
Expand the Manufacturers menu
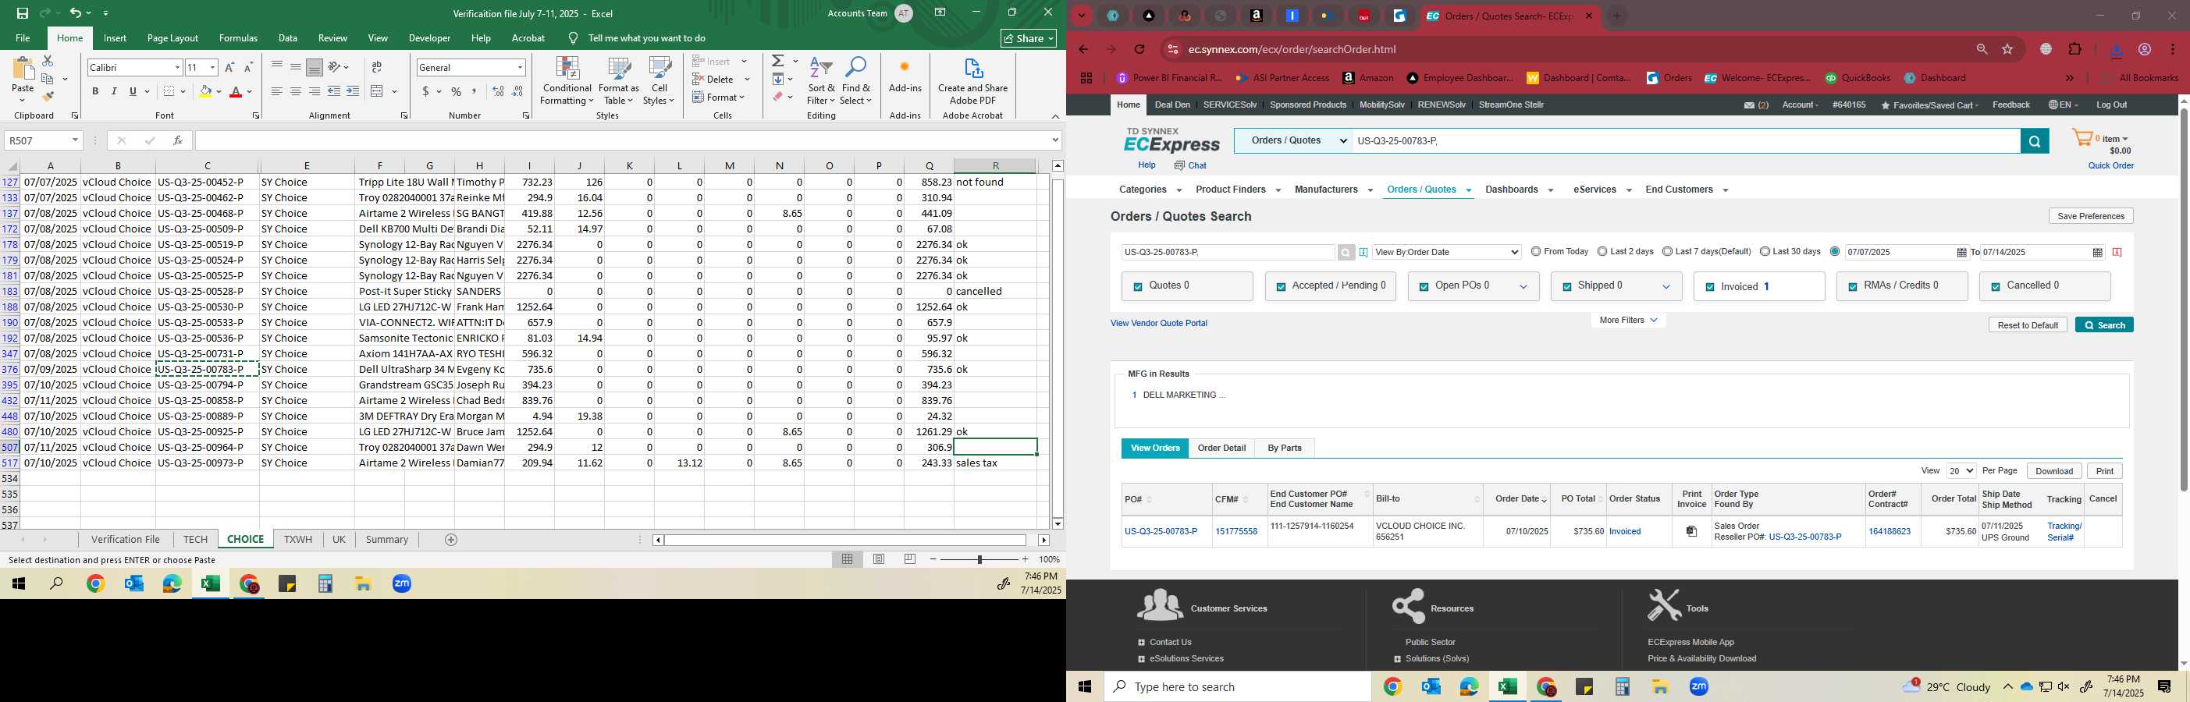[1333, 190]
